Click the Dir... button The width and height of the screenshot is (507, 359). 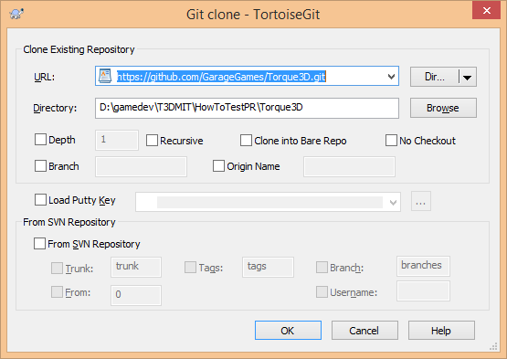pos(435,77)
